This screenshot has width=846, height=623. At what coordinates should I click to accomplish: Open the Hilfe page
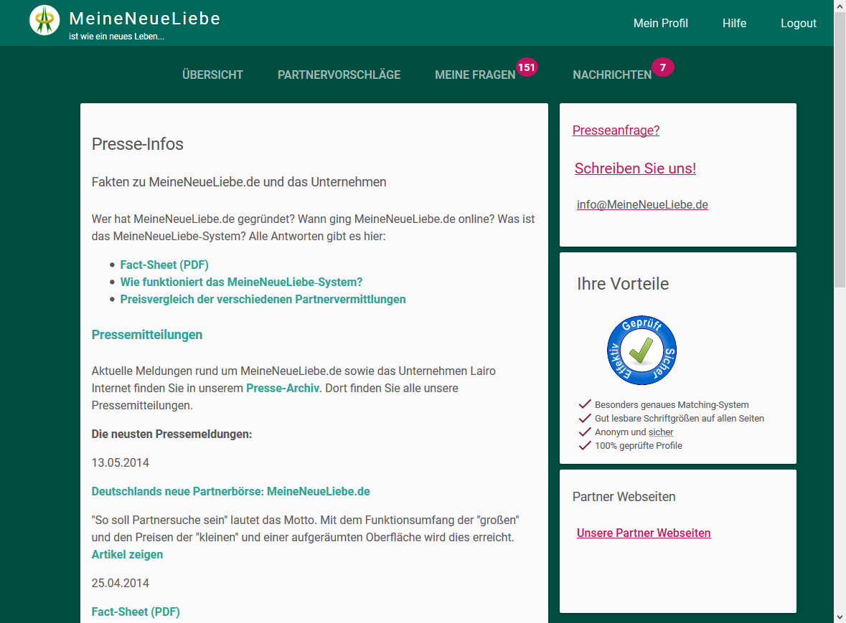734,23
